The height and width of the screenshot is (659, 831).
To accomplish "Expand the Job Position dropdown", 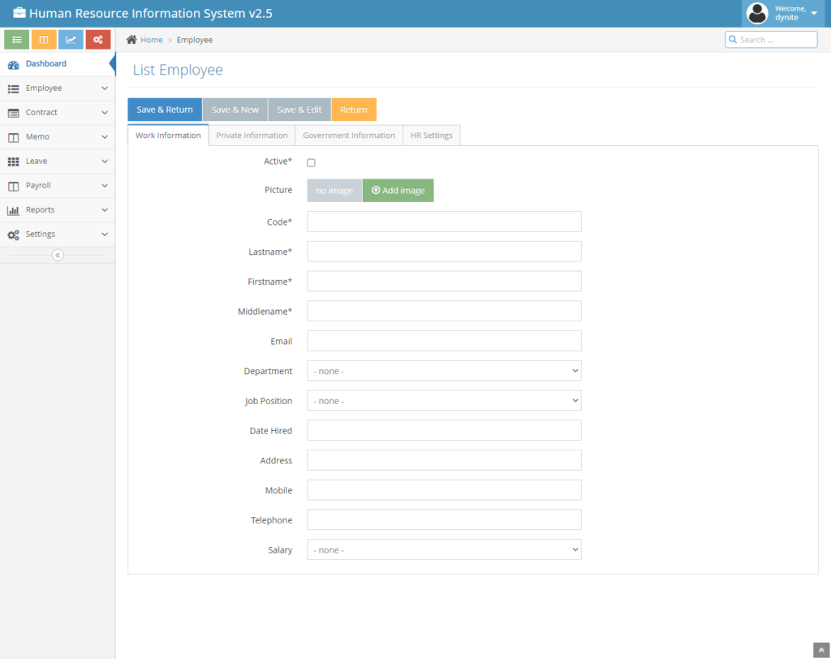I will click(444, 400).
